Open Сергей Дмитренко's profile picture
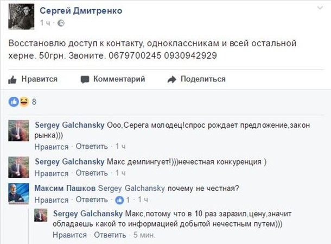 21,16
